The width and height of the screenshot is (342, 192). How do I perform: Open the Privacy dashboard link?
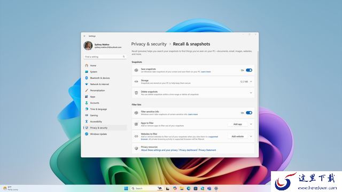tap(188, 150)
